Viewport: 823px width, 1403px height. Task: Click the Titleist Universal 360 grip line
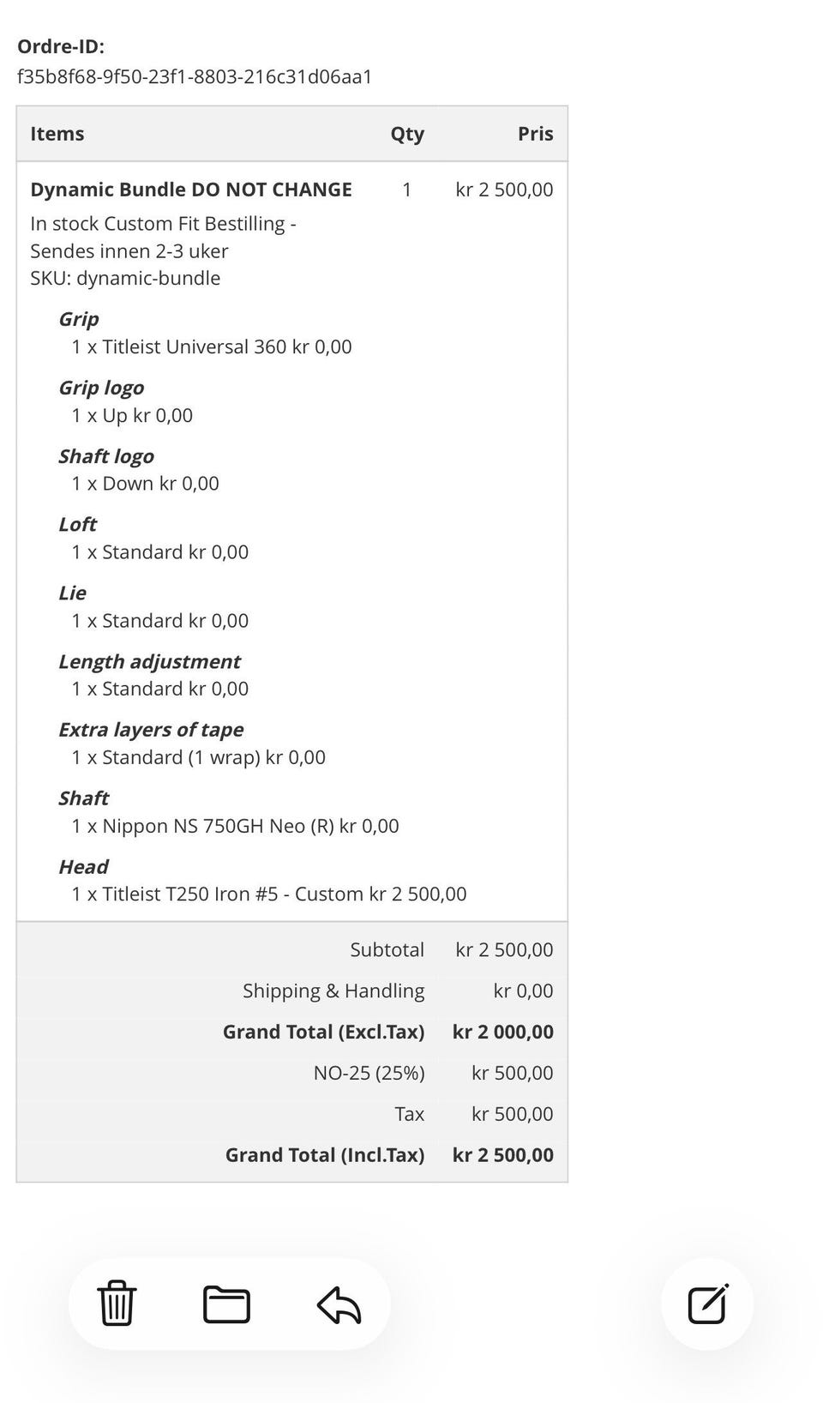tap(212, 346)
